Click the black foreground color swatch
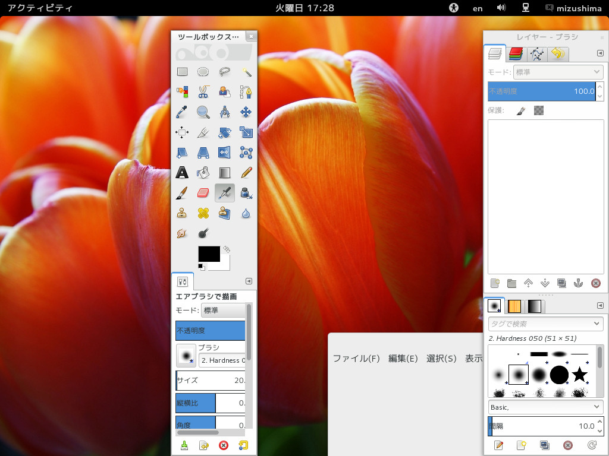The width and height of the screenshot is (609, 456). [x=209, y=254]
